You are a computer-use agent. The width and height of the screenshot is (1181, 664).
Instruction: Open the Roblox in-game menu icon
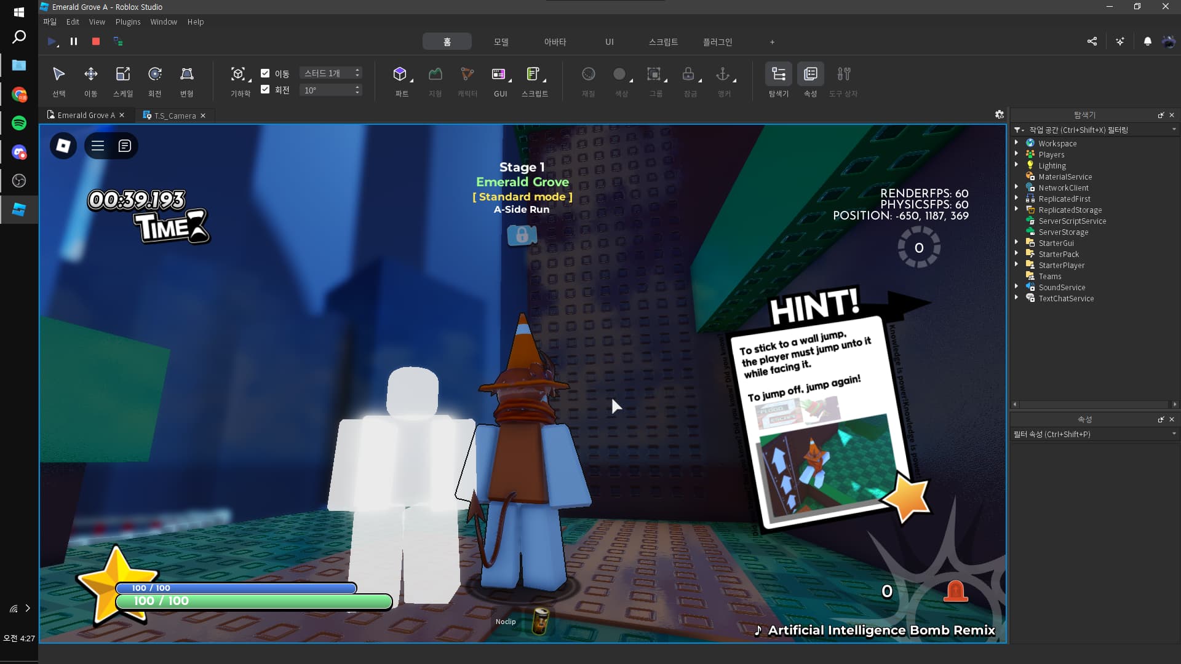63,146
